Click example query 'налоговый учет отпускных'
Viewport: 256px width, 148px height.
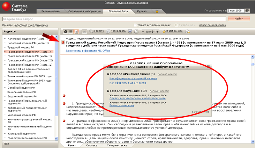[x=31, y=25]
